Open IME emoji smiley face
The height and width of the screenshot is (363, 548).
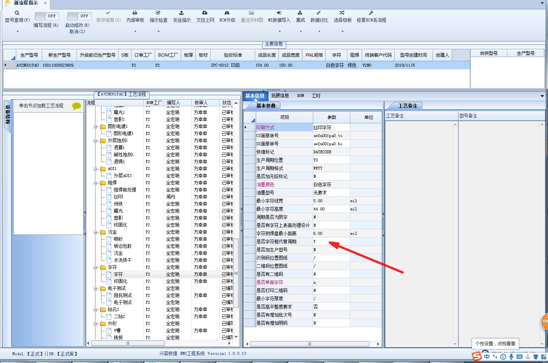coord(503,357)
